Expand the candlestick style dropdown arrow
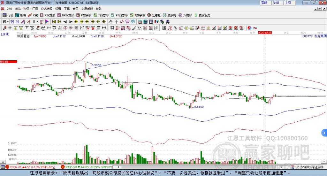The height and width of the screenshot is (176, 327). tap(37, 22)
